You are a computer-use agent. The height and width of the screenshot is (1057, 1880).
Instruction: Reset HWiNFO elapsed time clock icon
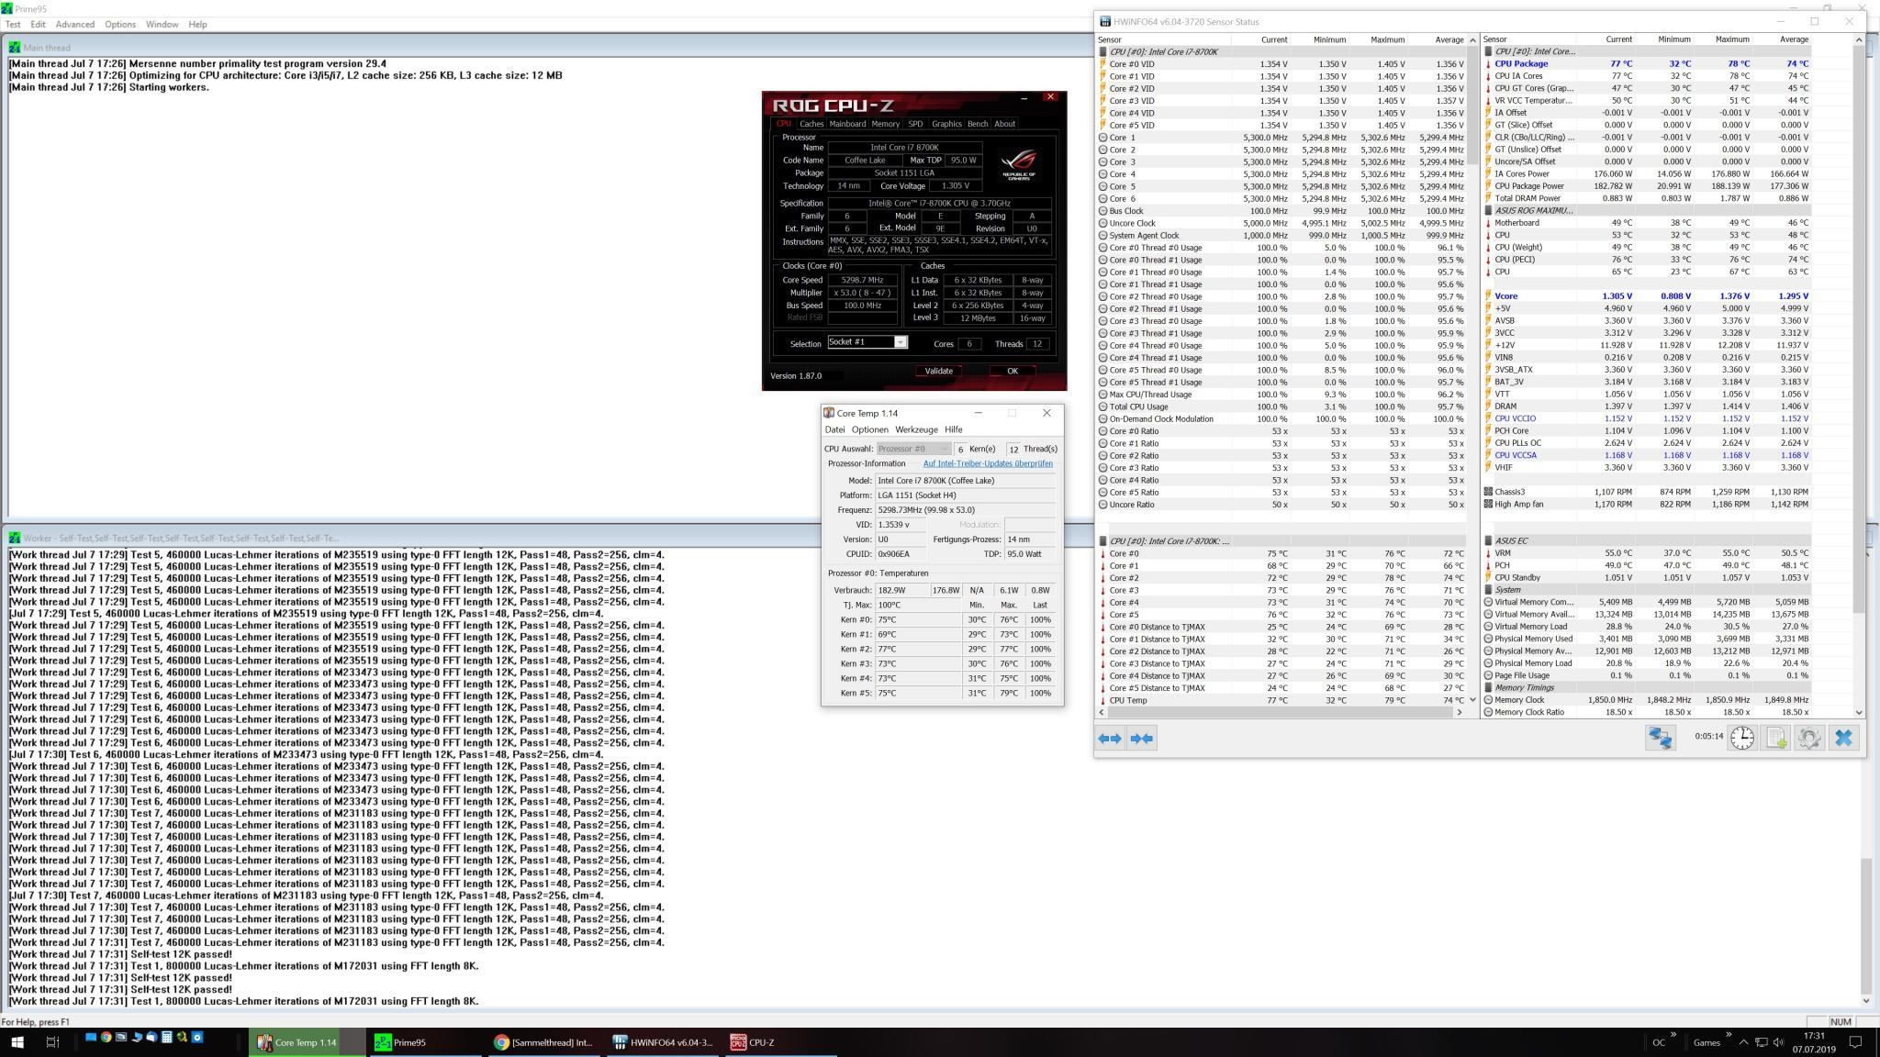pyautogui.click(x=1741, y=738)
